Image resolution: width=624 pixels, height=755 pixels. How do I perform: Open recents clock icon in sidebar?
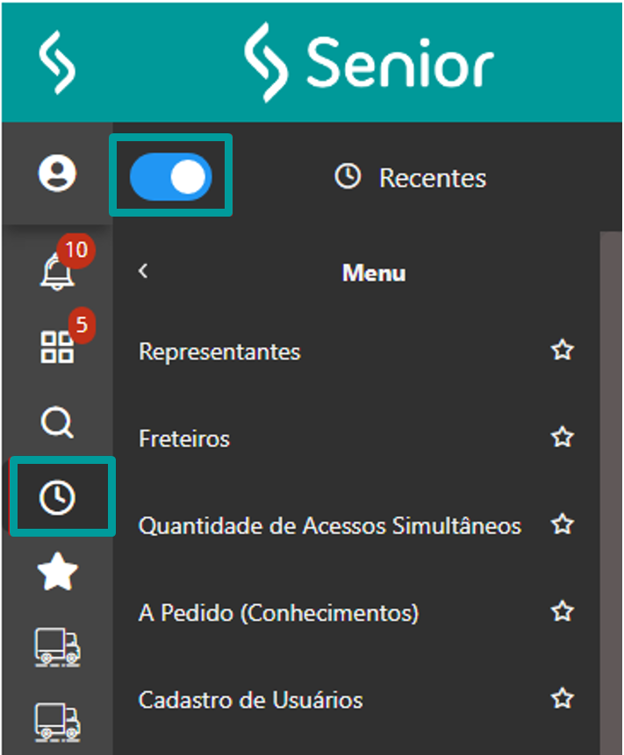pyautogui.click(x=58, y=497)
